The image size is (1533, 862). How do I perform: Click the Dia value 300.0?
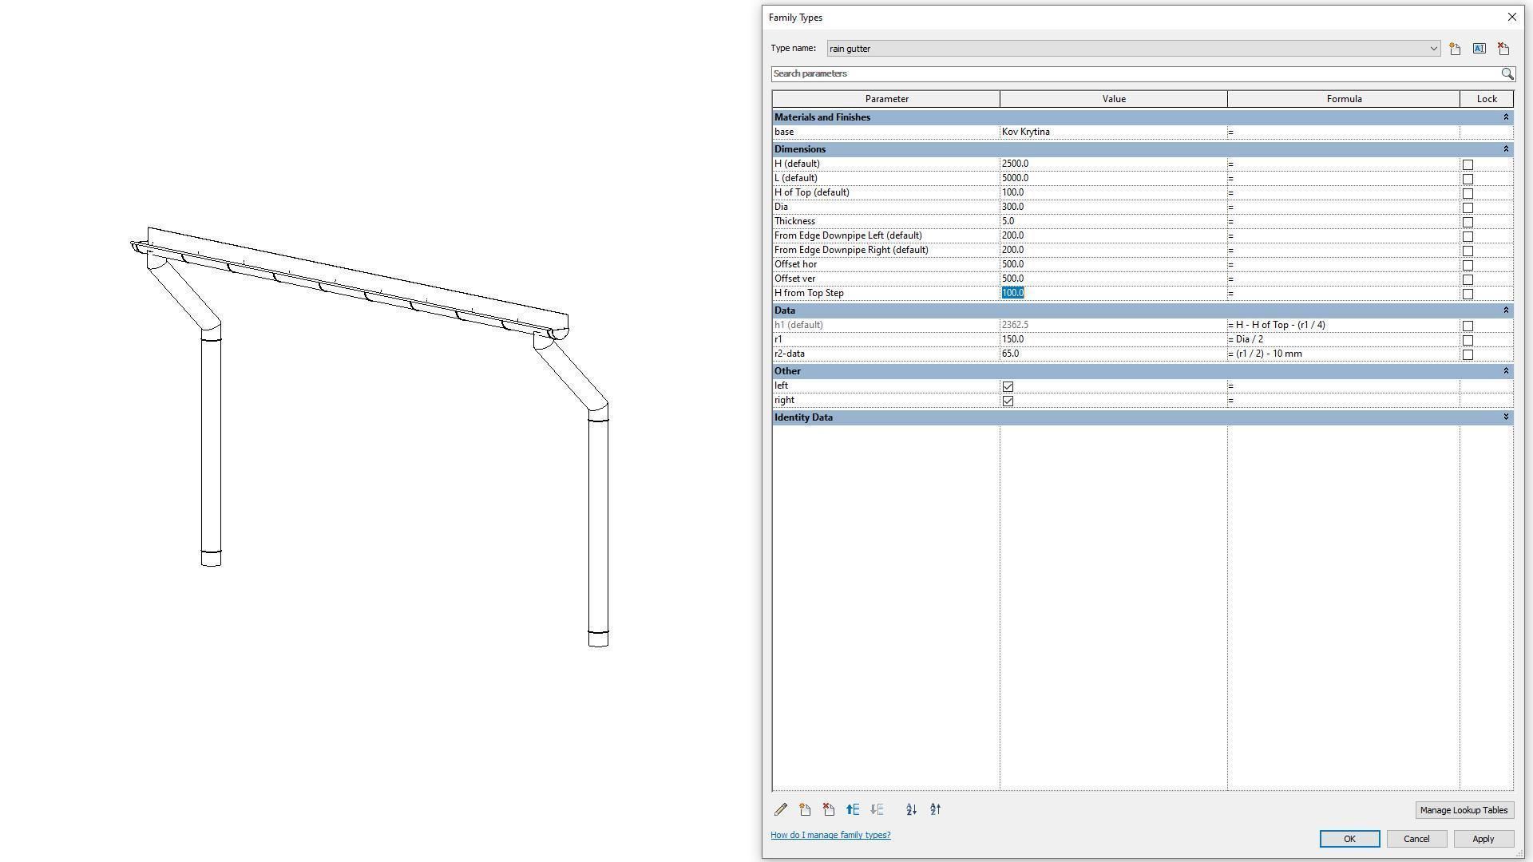tap(1113, 208)
